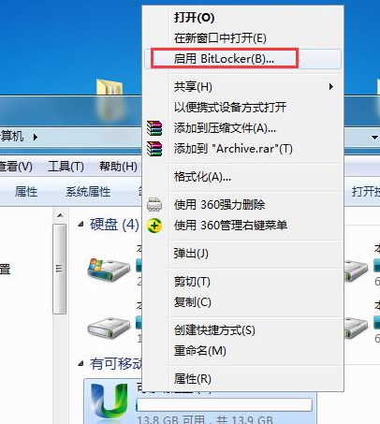Collapse the 硬盘 (4) group triangle

tap(80, 224)
